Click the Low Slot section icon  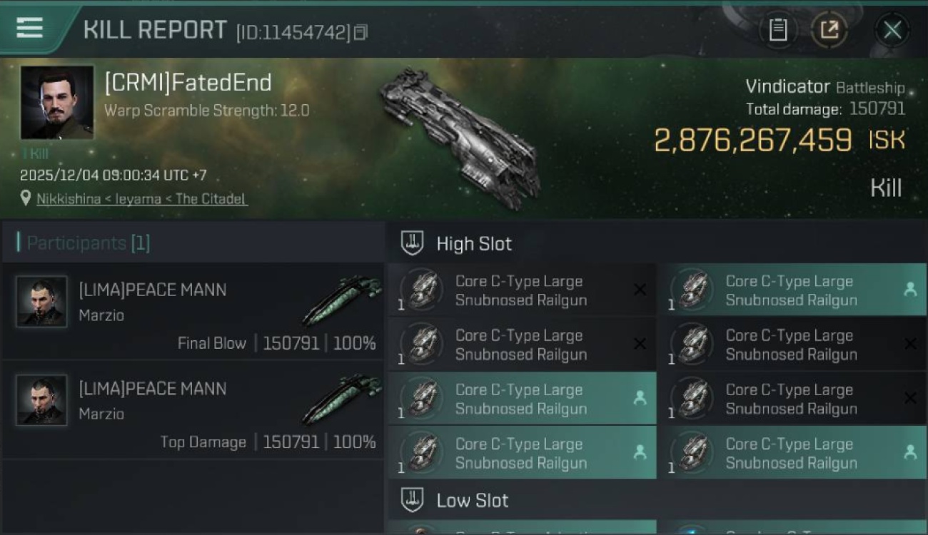point(413,500)
